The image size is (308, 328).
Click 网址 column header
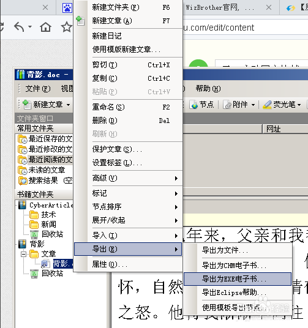pos(285,129)
